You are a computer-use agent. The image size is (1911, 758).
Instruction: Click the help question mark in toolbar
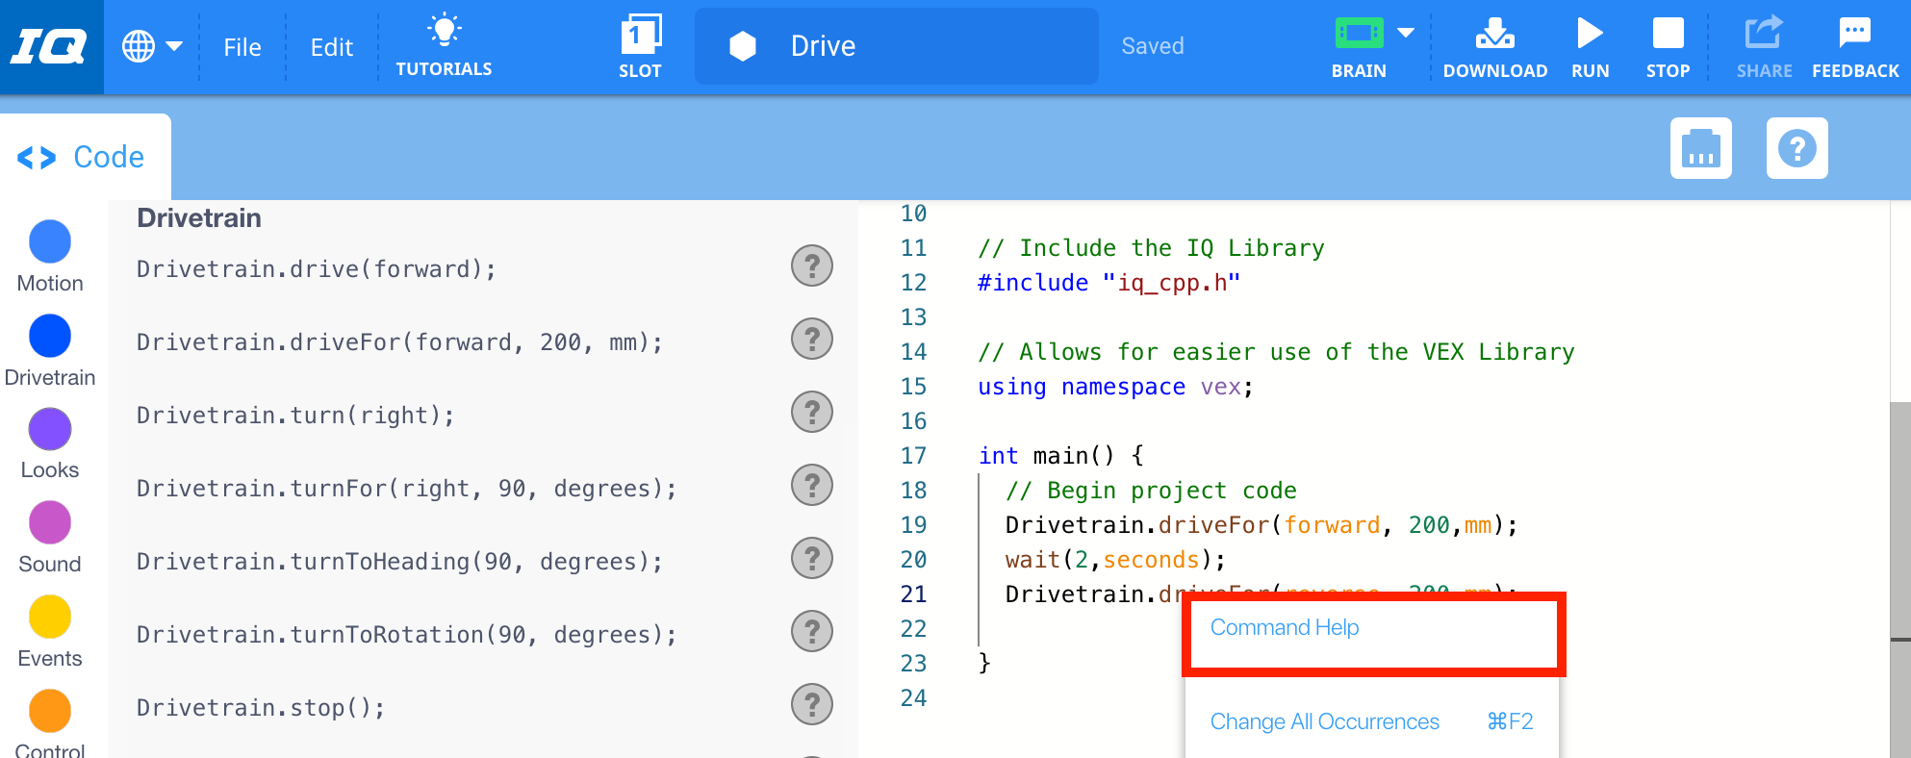point(1796,148)
